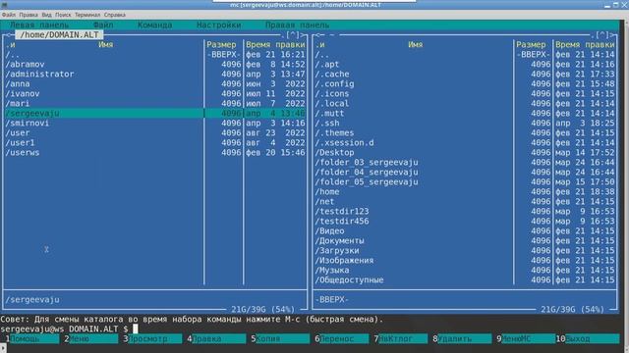The width and height of the screenshot is (629, 353).
Task: Select the /.local directory
Action: click(x=332, y=103)
